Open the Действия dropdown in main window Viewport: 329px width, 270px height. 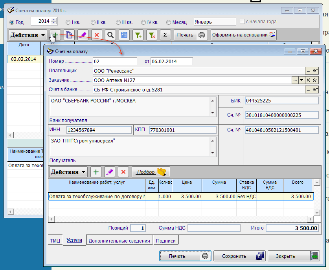(x=28, y=35)
